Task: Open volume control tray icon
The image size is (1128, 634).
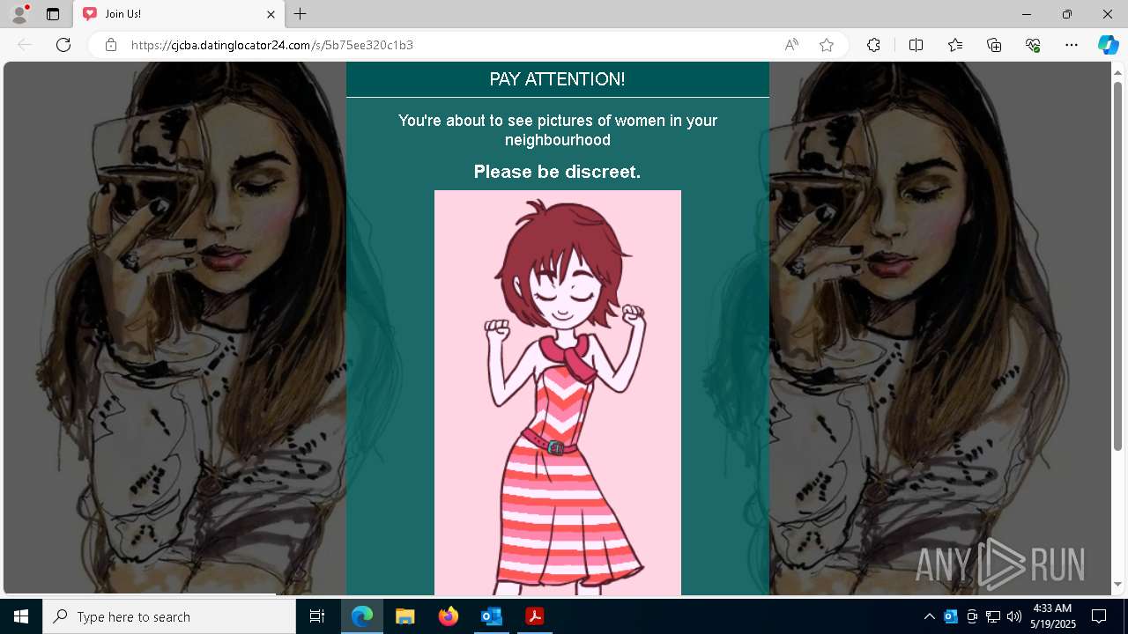Action: (1014, 616)
